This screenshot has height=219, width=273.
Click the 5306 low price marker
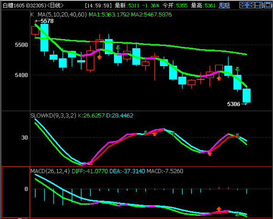[x=237, y=104]
